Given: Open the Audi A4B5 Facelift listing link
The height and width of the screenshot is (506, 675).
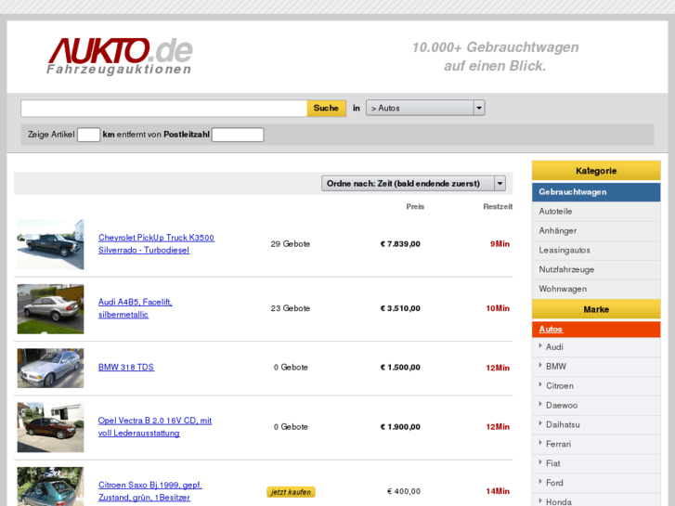Looking at the screenshot, I should pos(136,308).
